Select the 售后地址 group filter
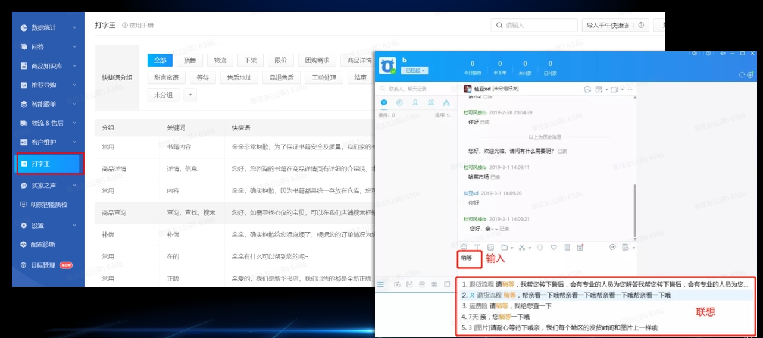 (239, 77)
